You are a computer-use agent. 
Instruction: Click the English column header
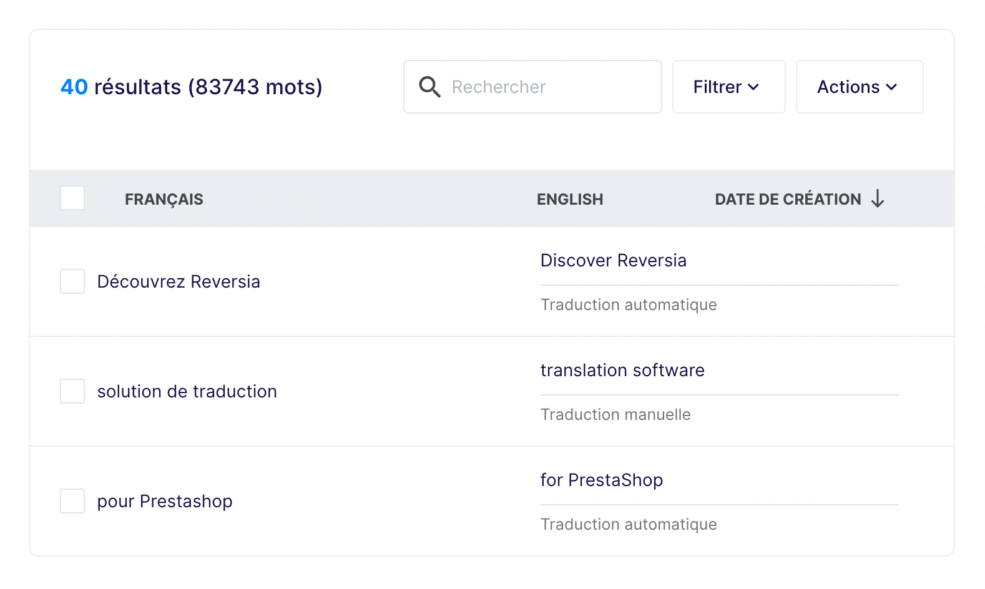[x=570, y=199]
